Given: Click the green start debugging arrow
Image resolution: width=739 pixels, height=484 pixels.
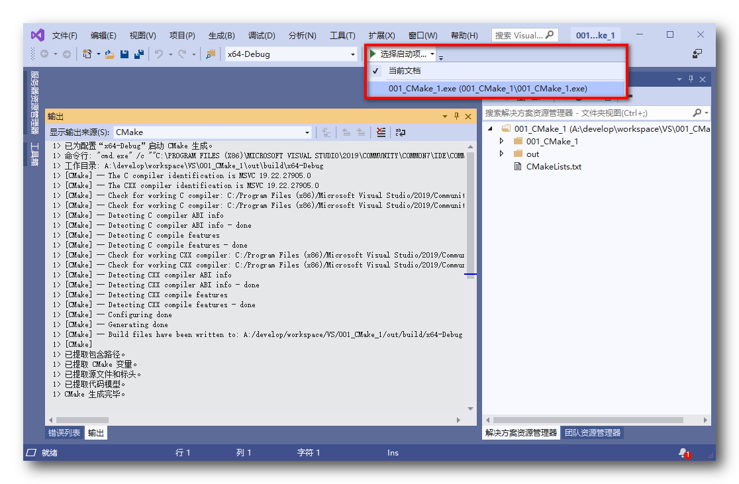Looking at the screenshot, I should (x=373, y=54).
